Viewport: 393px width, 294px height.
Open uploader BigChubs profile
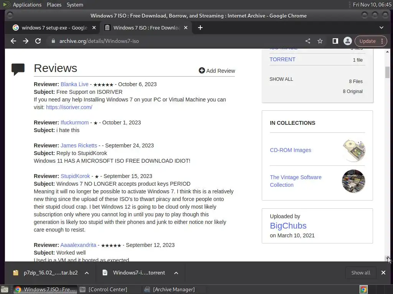(x=288, y=226)
